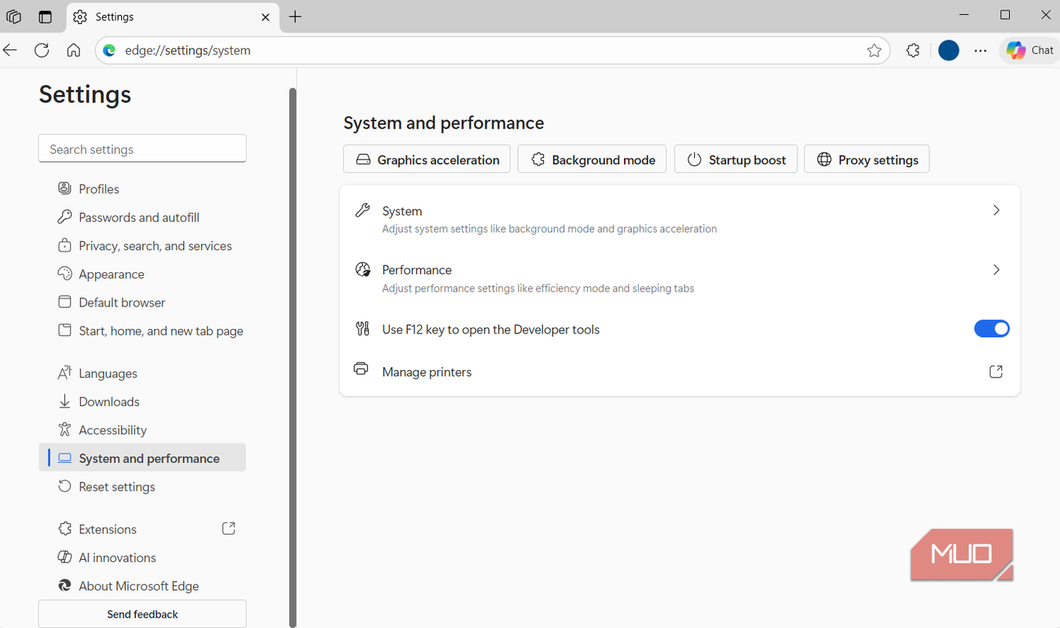Jump to Graphics acceleration
1060x628 pixels.
pyautogui.click(x=427, y=159)
